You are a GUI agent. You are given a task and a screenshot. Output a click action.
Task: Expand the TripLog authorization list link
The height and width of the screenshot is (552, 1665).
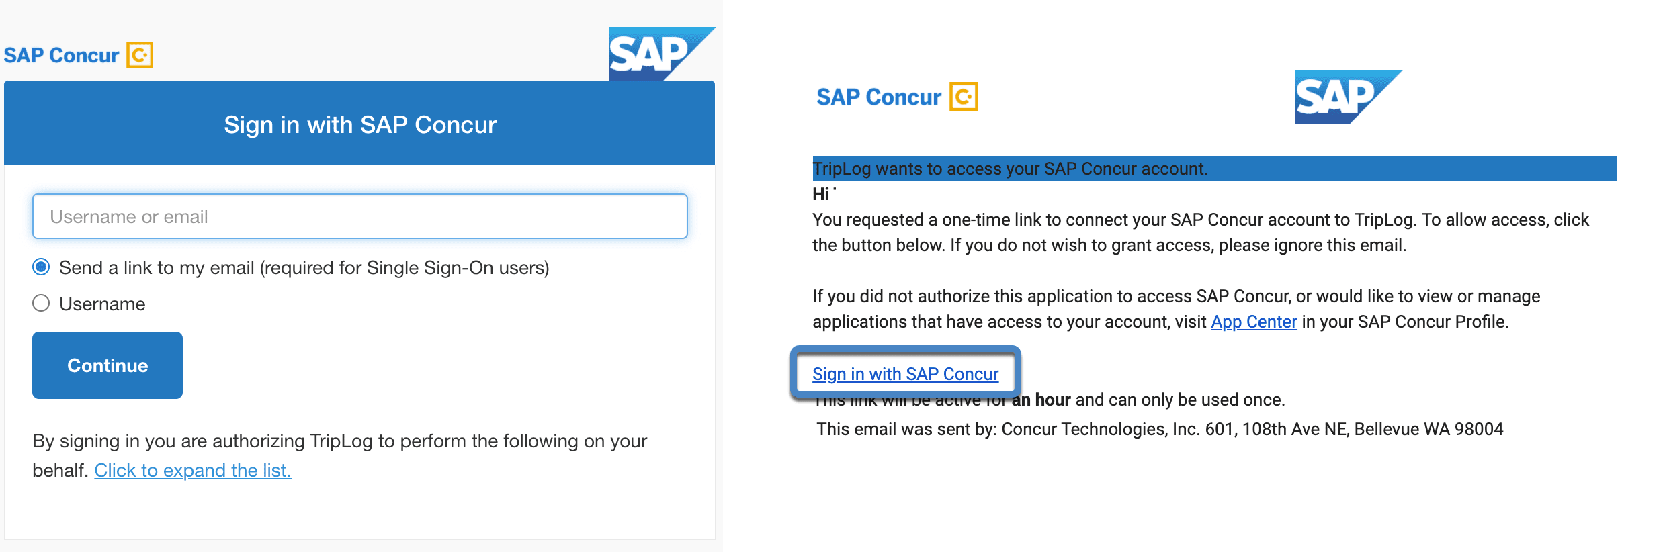click(x=193, y=470)
